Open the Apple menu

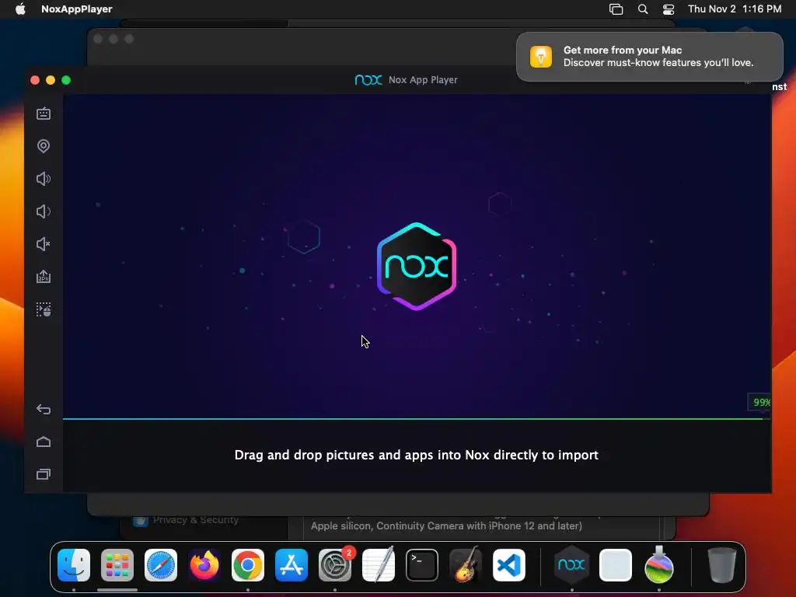click(20, 9)
